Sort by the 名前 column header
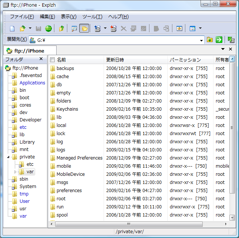The height and width of the screenshot is (238, 239). coord(76,60)
